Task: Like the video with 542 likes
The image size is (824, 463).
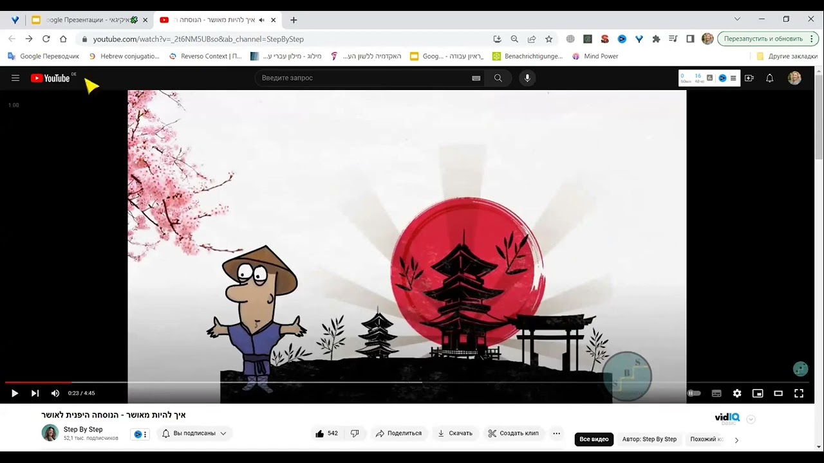Action: coord(327,433)
